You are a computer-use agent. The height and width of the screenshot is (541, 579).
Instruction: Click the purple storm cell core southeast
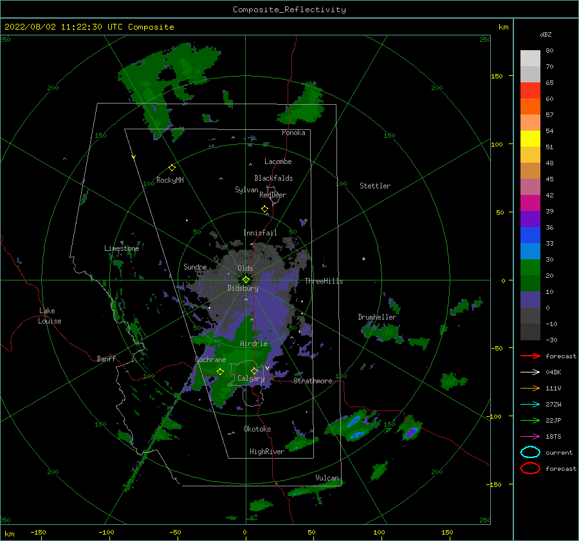pos(411,432)
